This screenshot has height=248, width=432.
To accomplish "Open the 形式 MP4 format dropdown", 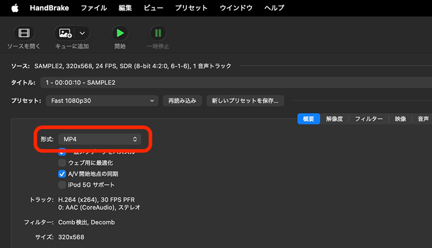I will point(100,139).
